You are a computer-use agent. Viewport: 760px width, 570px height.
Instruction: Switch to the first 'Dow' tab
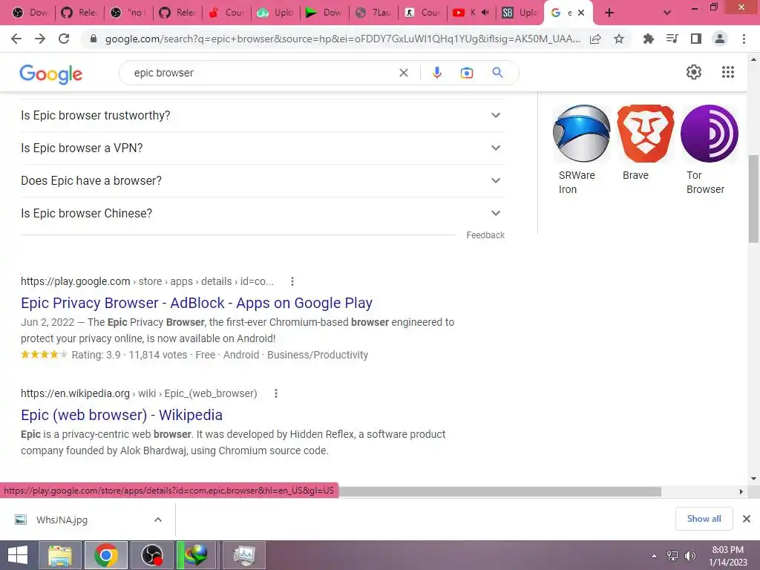point(31,13)
